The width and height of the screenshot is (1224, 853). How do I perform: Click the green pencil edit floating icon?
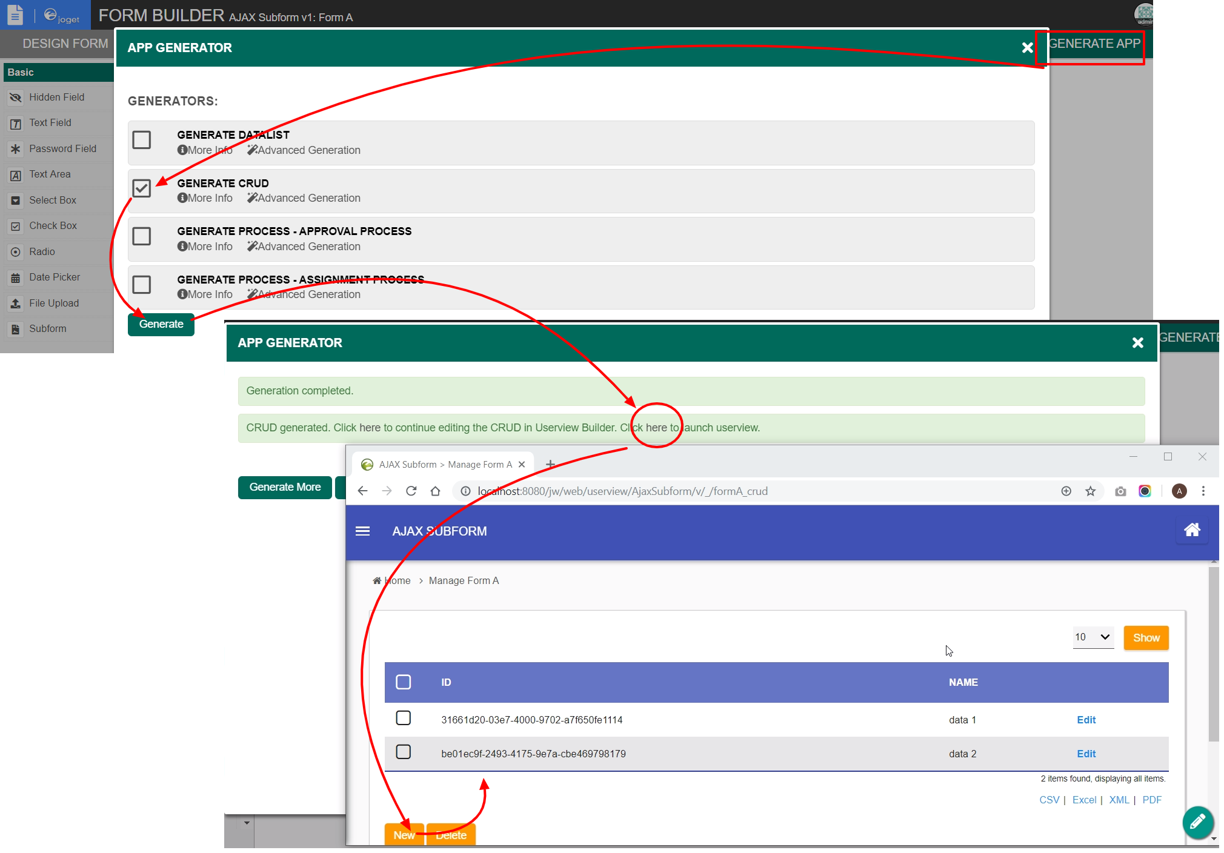click(1197, 821)
